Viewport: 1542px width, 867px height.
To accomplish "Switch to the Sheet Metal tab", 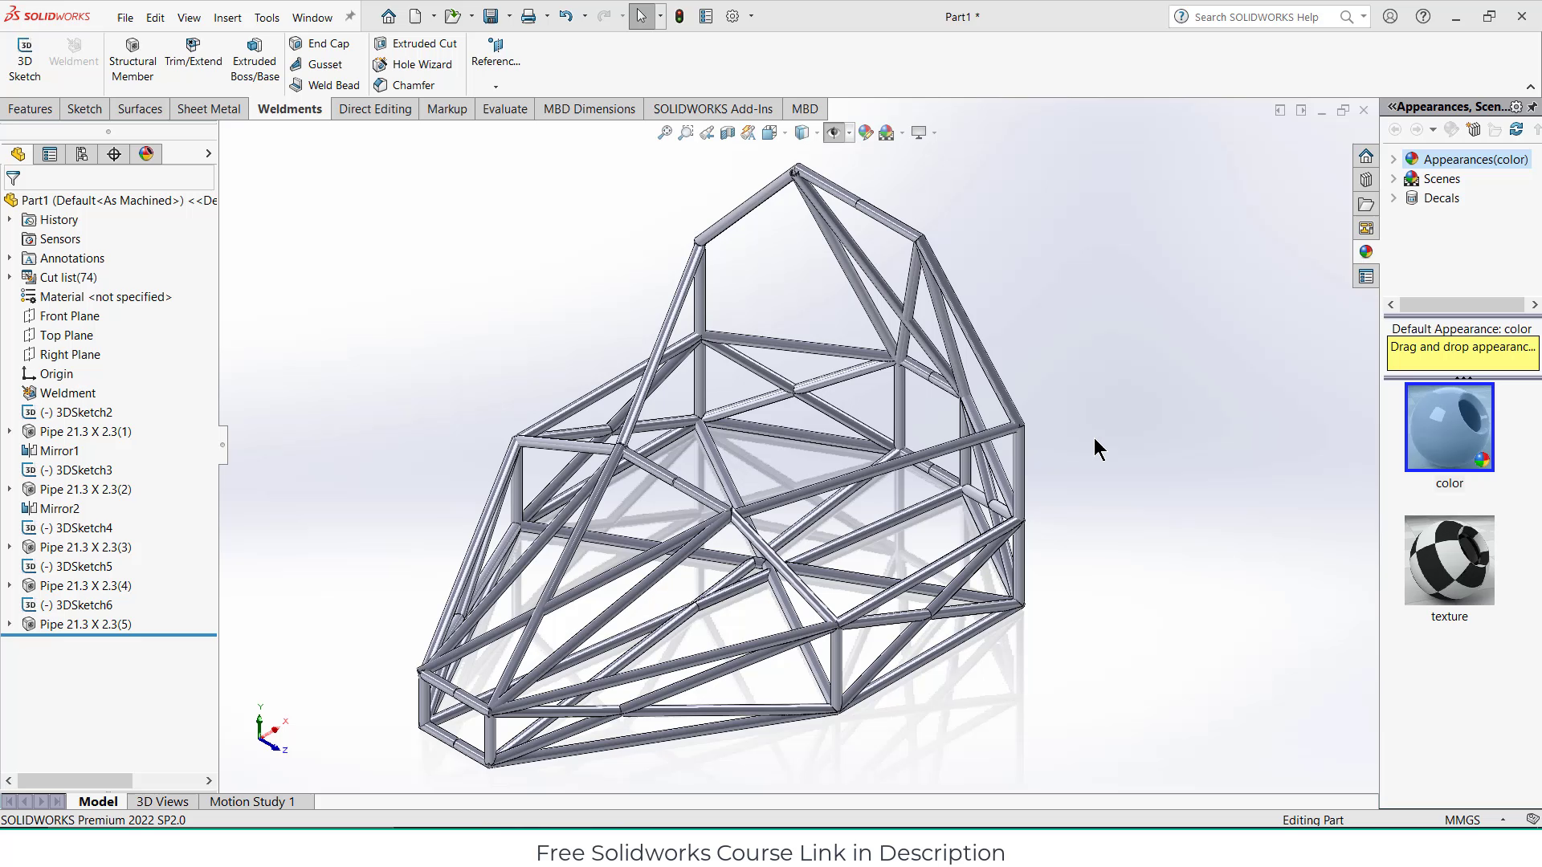I will (208, 109).
